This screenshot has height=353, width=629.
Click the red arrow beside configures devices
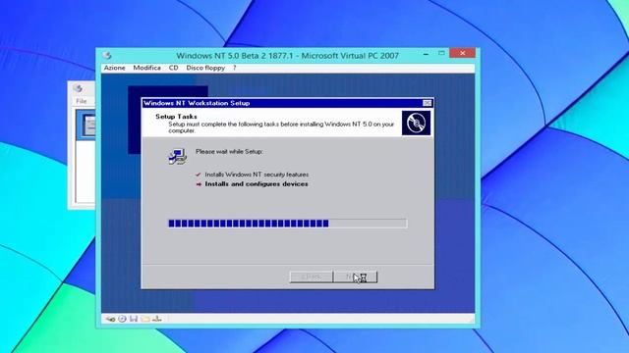coord(199,184)
